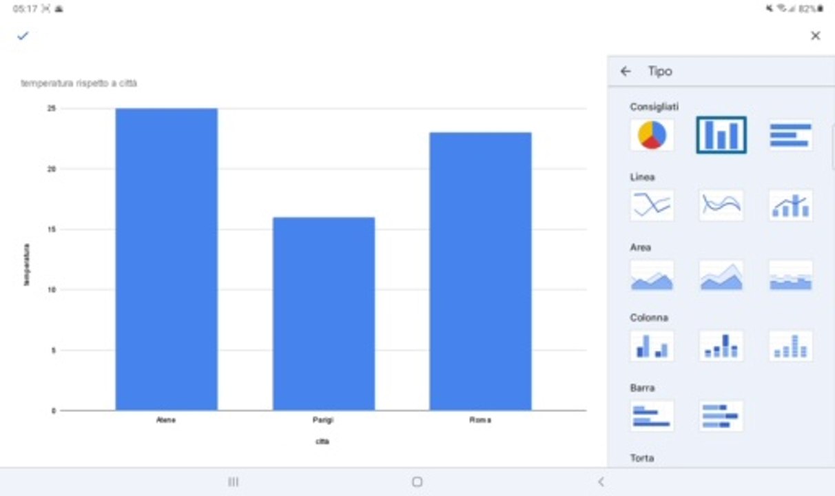Click the 'Roma' axis label
This screenshot has width=835, height=496.
pyautogui.click(x=481, y=420)
